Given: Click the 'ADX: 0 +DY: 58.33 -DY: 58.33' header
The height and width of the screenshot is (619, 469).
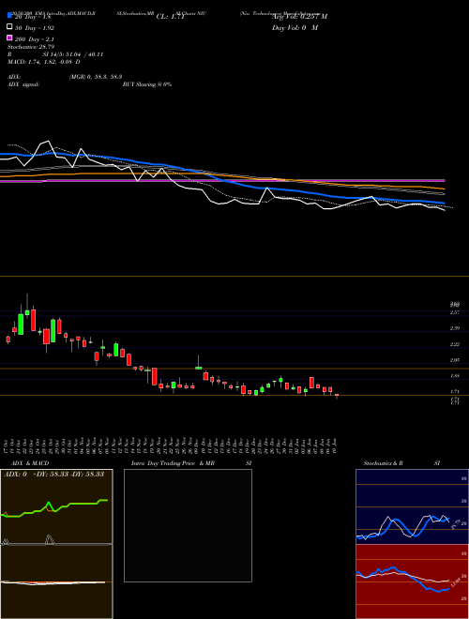Looking at the screenshot, I should pyautogui.click(x=53, y=474).
